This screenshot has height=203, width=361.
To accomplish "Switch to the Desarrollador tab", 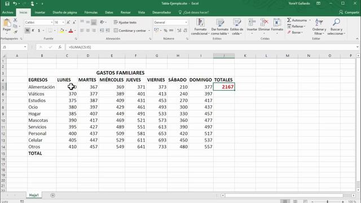I will pos(162,12).
